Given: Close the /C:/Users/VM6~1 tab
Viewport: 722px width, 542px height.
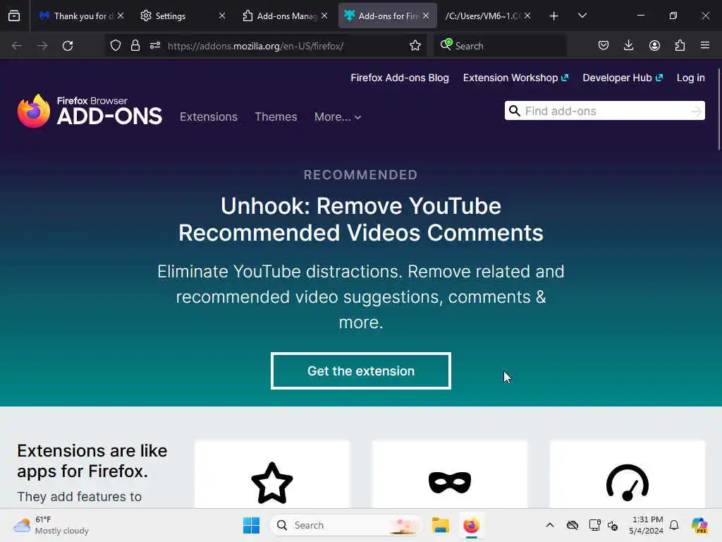Looking at the screenshot, I should click(x=527, y=16).
